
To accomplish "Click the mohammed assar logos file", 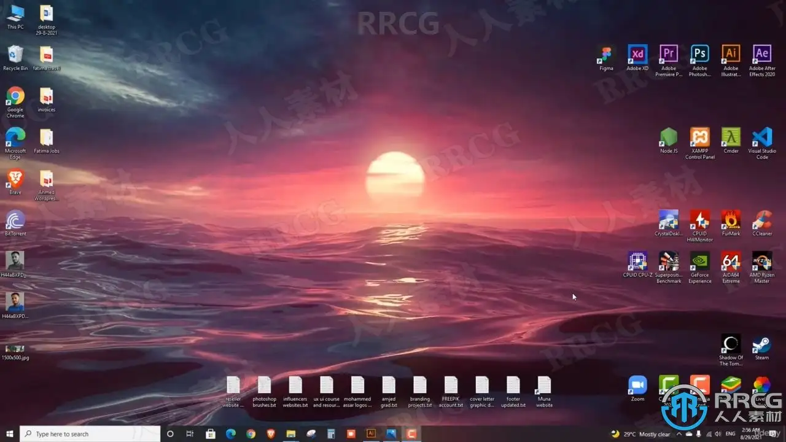I will coord(357,392).
